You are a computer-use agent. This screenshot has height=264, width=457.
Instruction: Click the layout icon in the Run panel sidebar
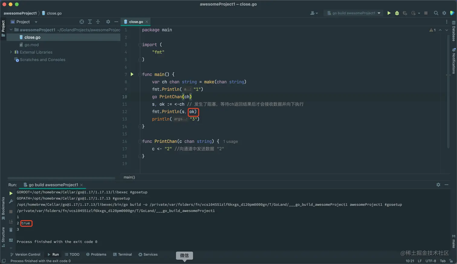pyautogui.click(x=11, y=240)
